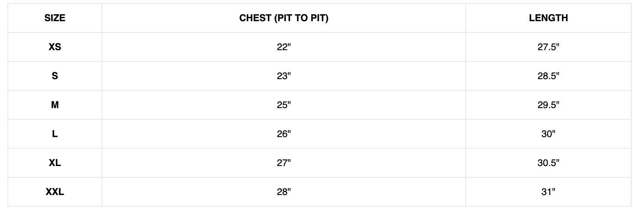Screen dimensions: 633x211
Task: Select the S size row label
Action: 55,76
